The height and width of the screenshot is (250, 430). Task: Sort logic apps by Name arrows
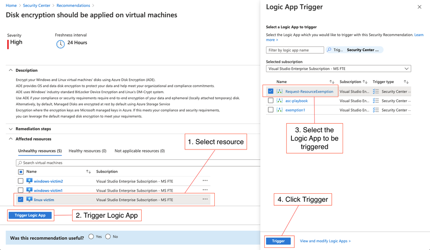[332, 82]
